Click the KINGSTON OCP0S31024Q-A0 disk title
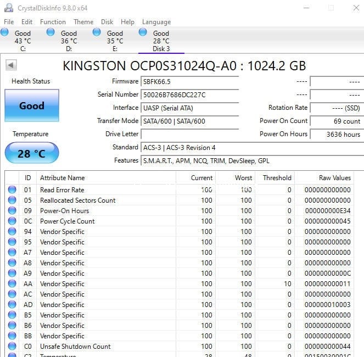Image resolution: width=364 pixels, height=357 pixels. 184,66
